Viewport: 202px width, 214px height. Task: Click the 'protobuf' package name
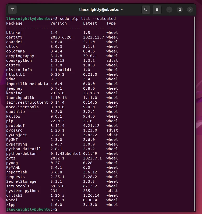click(16, 126)
